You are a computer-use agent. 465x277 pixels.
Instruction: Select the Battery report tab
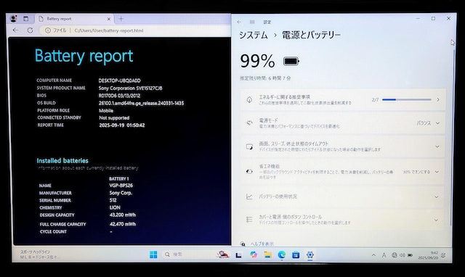coord(75,19)
